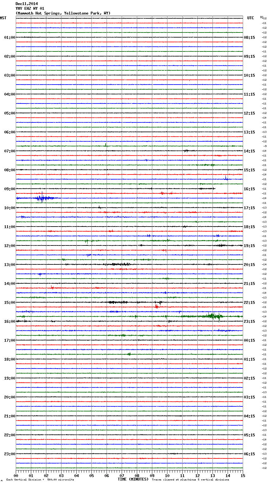The width and height of the screenshot is (268, 484).
Task: Select the 23:15 UTC time label
Action: pyautogui.click(x=249, y=322)
